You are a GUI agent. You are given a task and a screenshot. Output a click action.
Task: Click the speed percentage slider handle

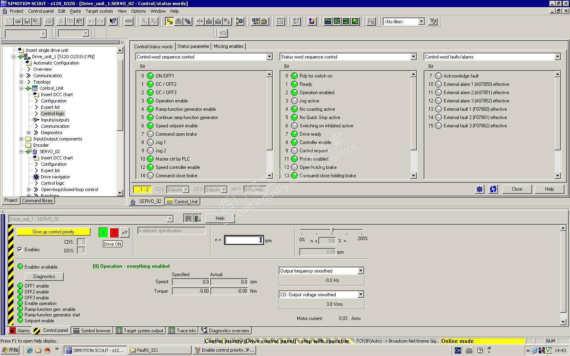click(x=332, y=230)
